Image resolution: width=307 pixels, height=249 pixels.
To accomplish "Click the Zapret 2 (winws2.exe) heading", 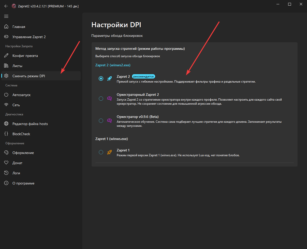I will click(x=113, y=65).
